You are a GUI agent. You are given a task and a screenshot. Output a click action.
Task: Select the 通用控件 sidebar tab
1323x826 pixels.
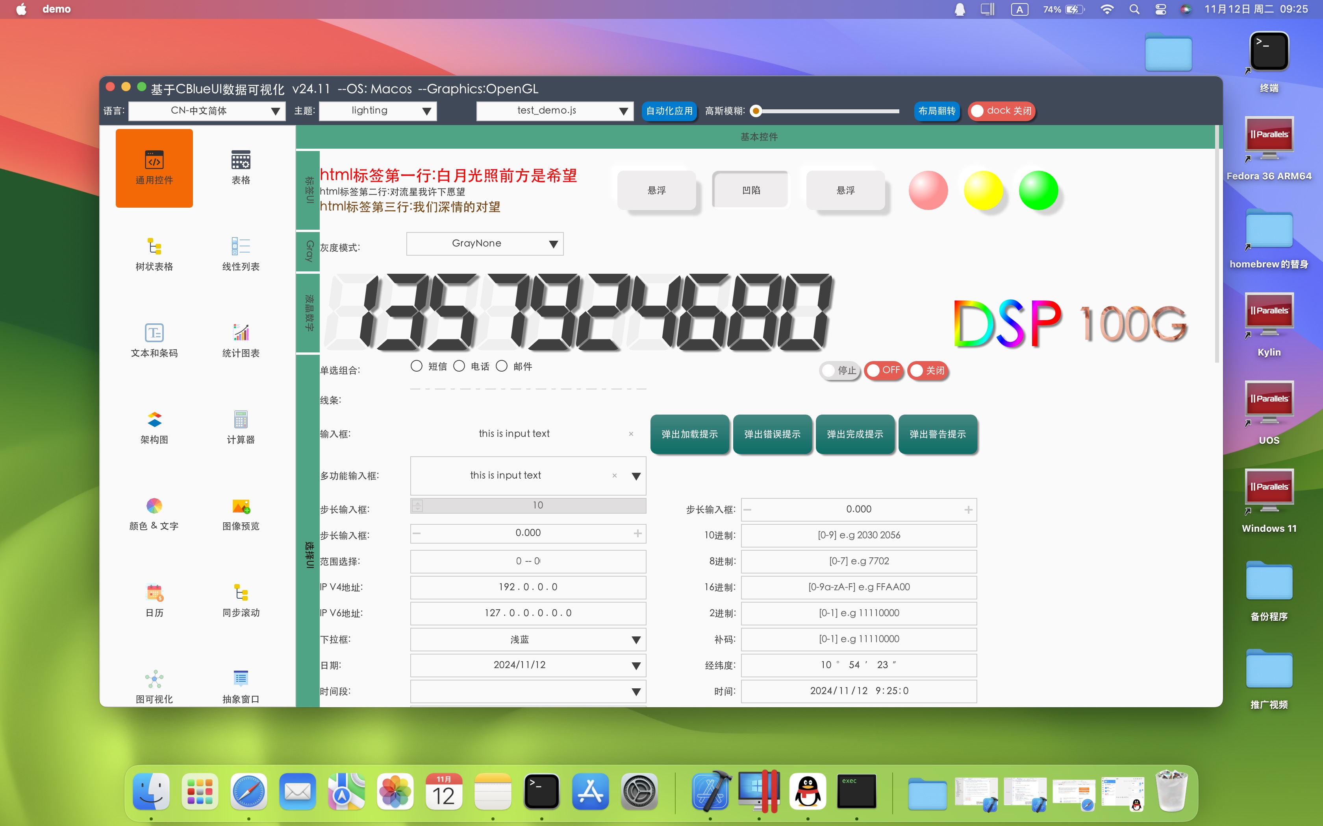[x=154, y=168]
